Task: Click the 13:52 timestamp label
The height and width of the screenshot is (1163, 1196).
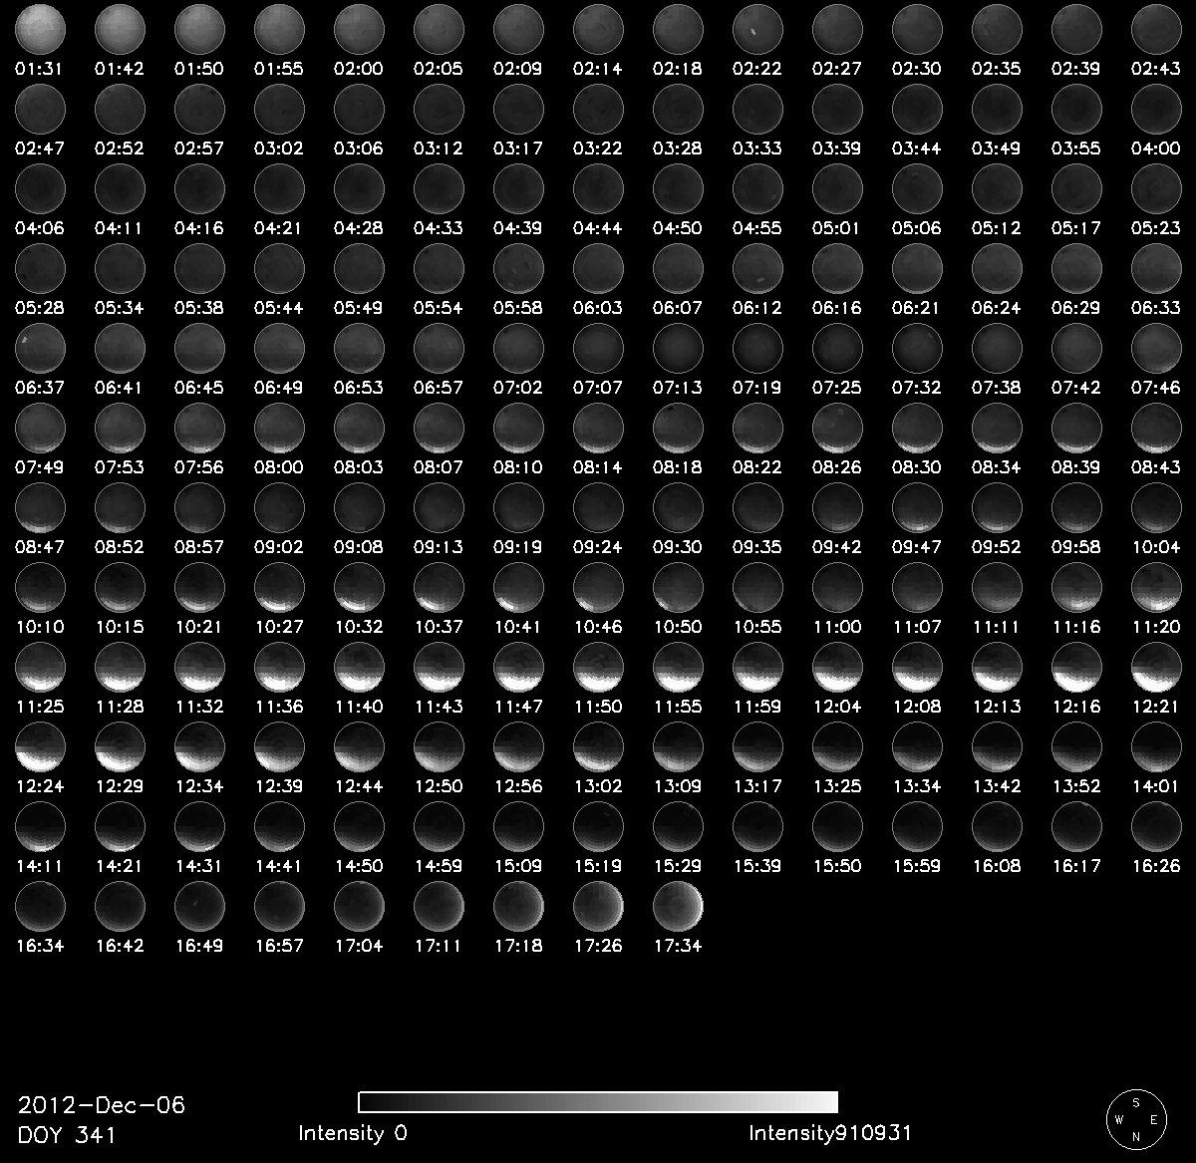Action: 1076,786
